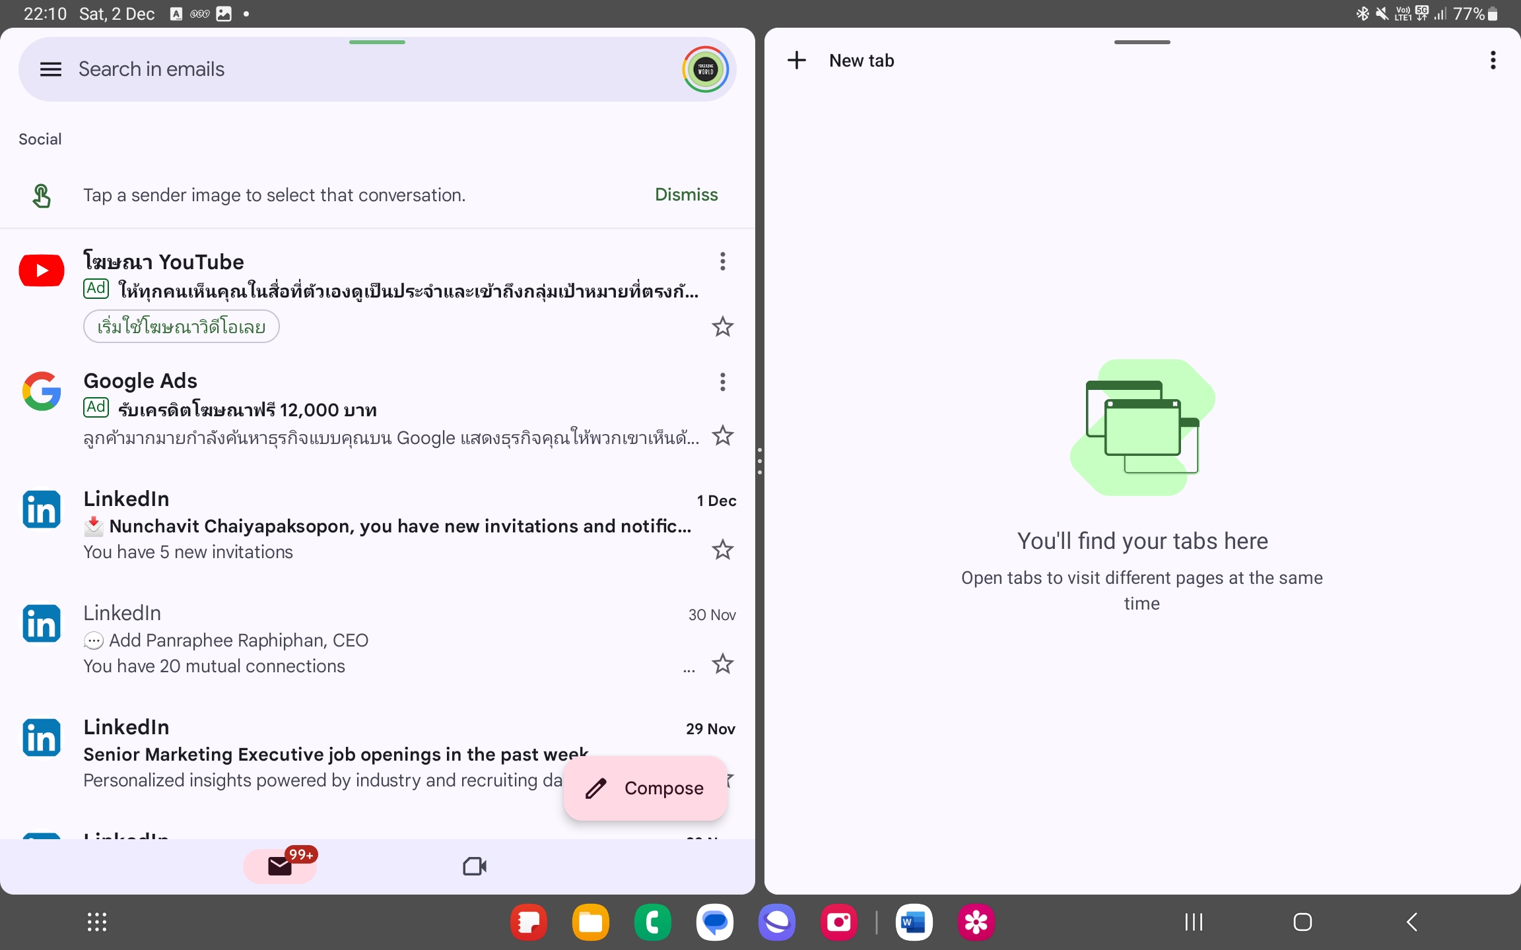
Task: Launch the green Phone app
Action: pos(652,922)
